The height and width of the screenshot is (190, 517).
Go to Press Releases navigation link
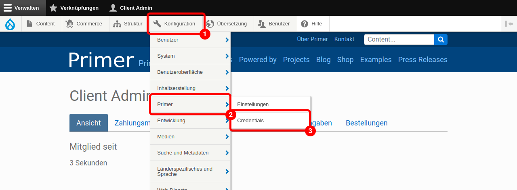click(x=423, y=60)
